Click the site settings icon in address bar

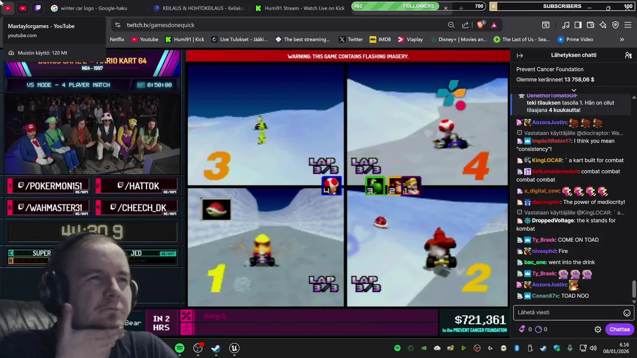(x=117, y=25)
